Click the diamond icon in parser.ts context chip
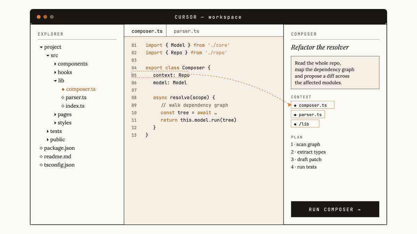The width and height of the screenshot is (417, 234). click(x=295, y=114)
